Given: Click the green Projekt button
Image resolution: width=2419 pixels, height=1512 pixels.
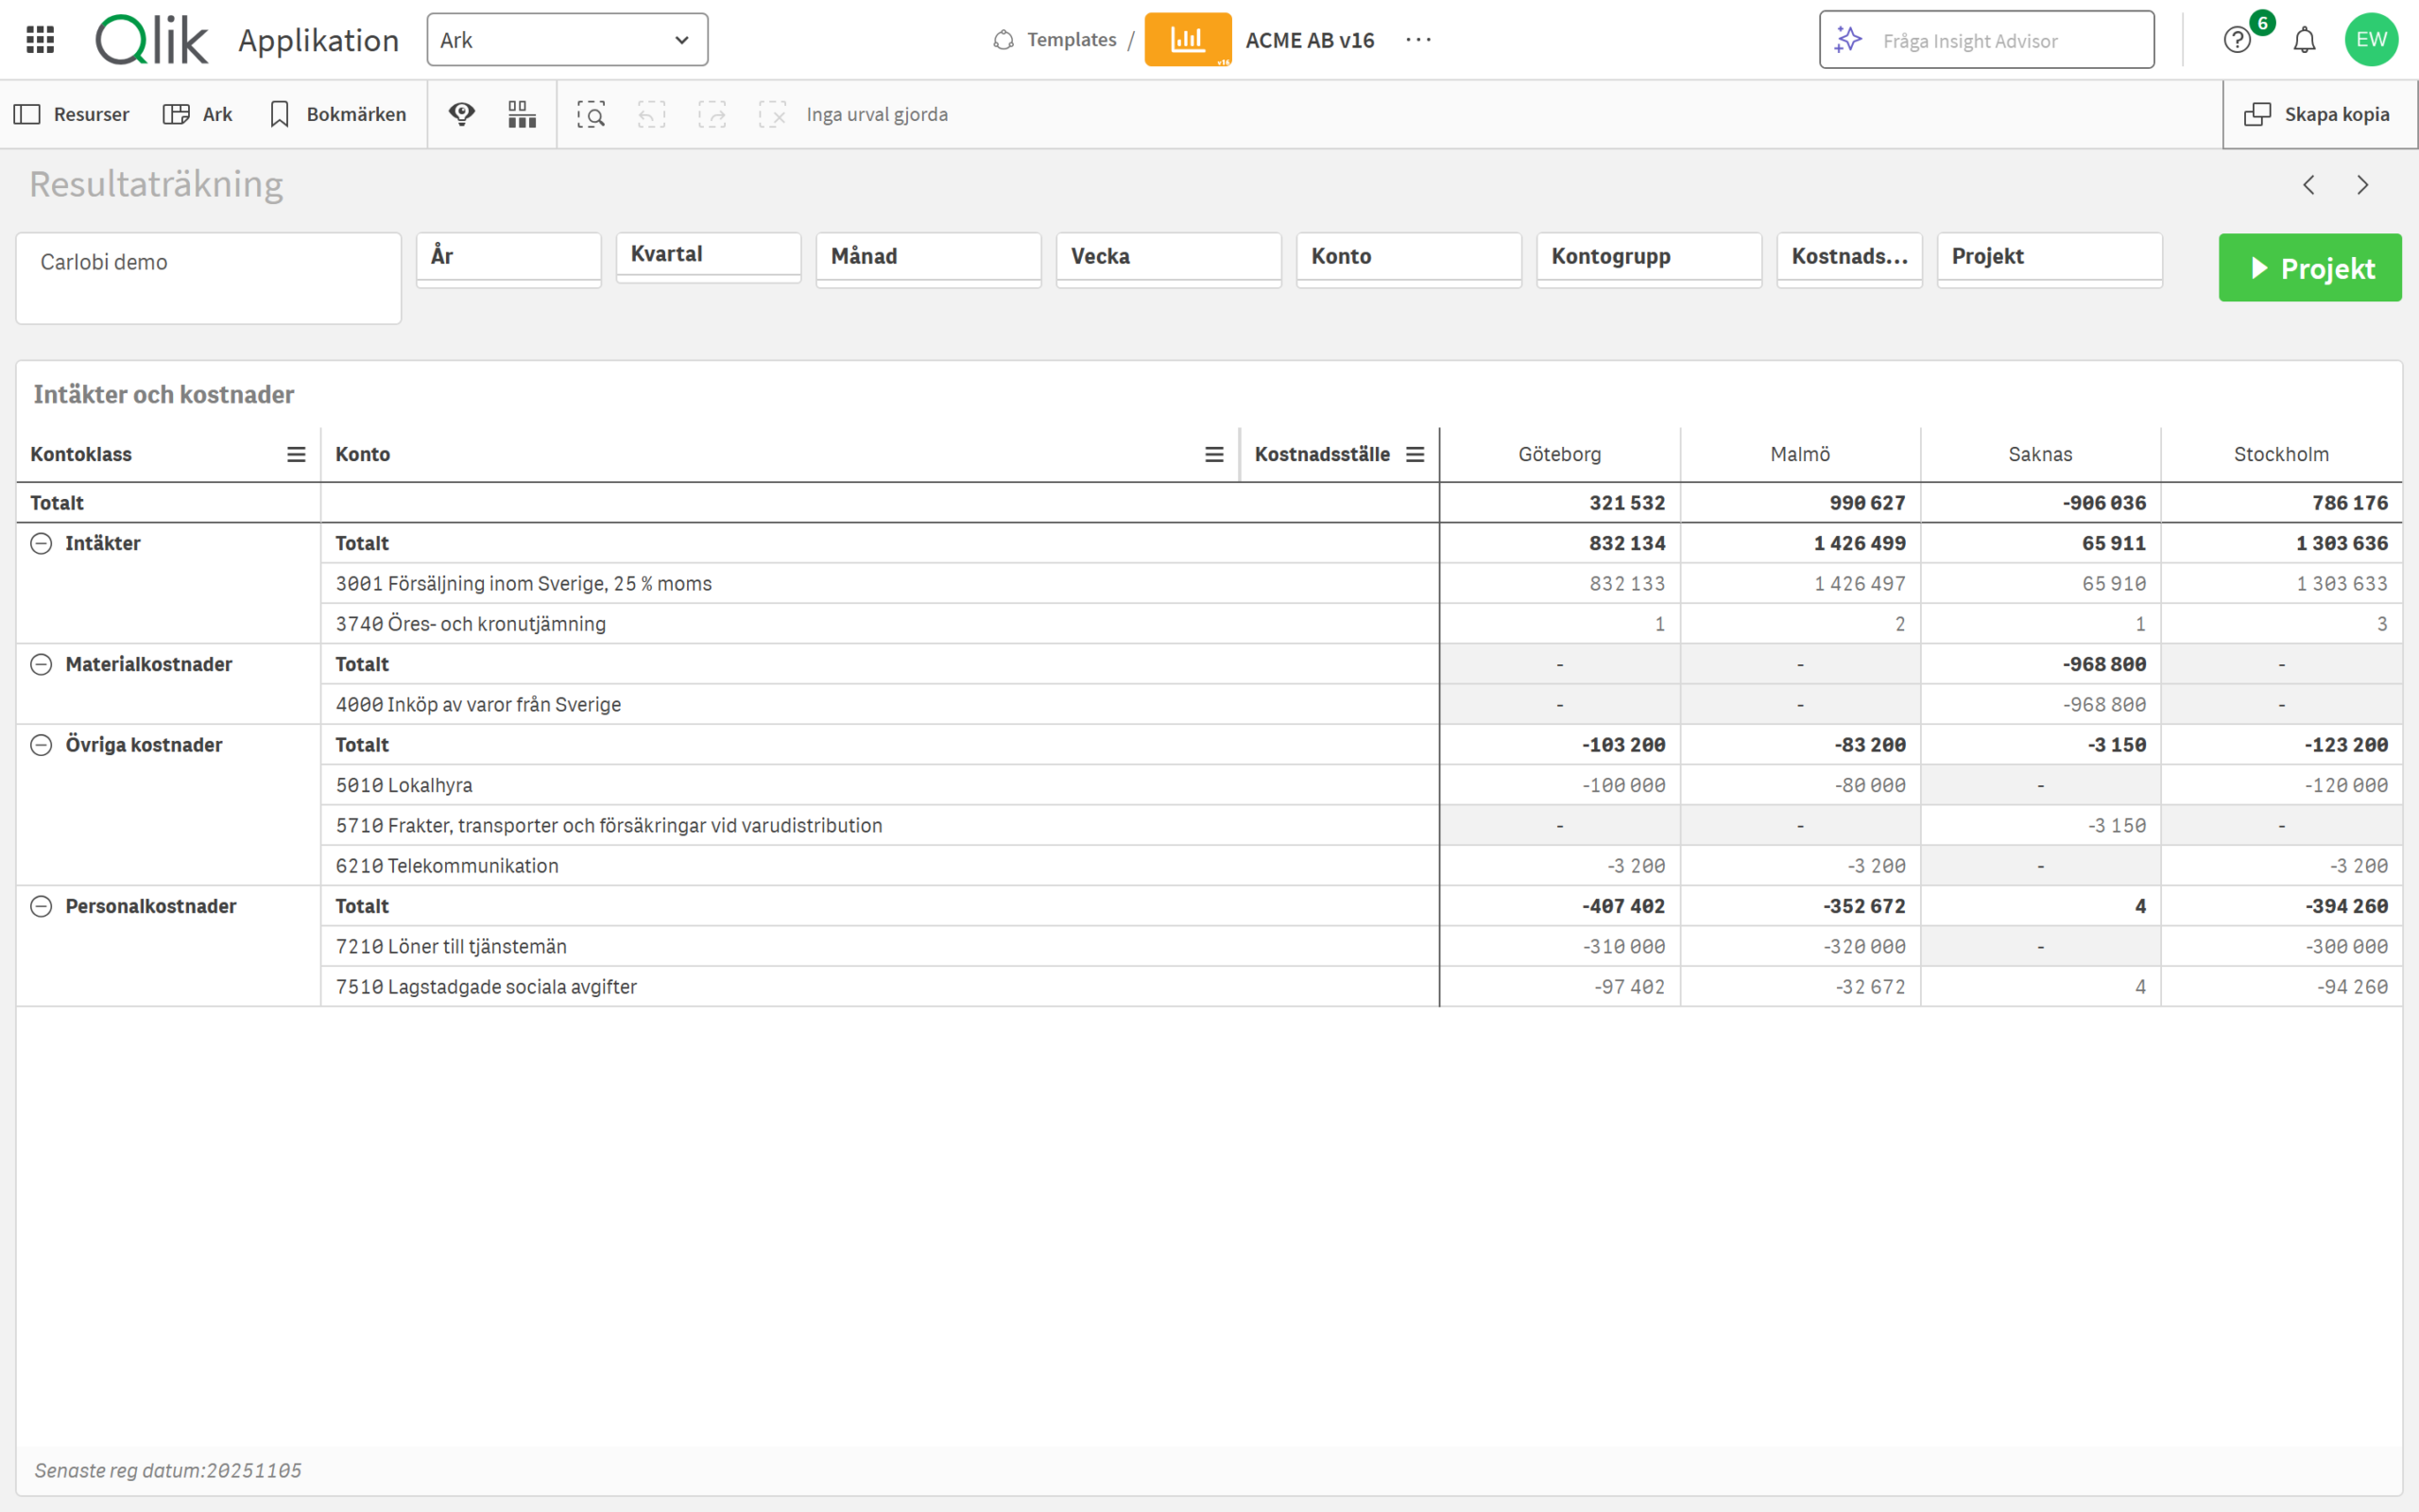Looking at the screenshot, I should click(x=2310, y=268).
